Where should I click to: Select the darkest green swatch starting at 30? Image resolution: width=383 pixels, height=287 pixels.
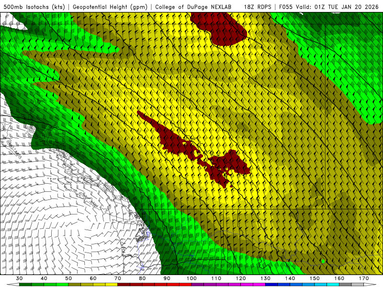[x=25, y=285]
